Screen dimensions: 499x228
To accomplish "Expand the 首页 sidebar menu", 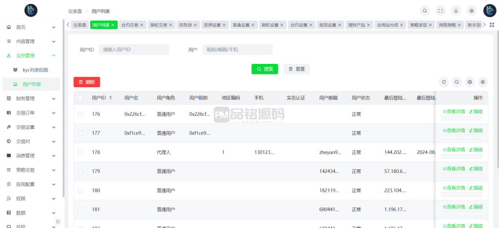I will 31,27.
